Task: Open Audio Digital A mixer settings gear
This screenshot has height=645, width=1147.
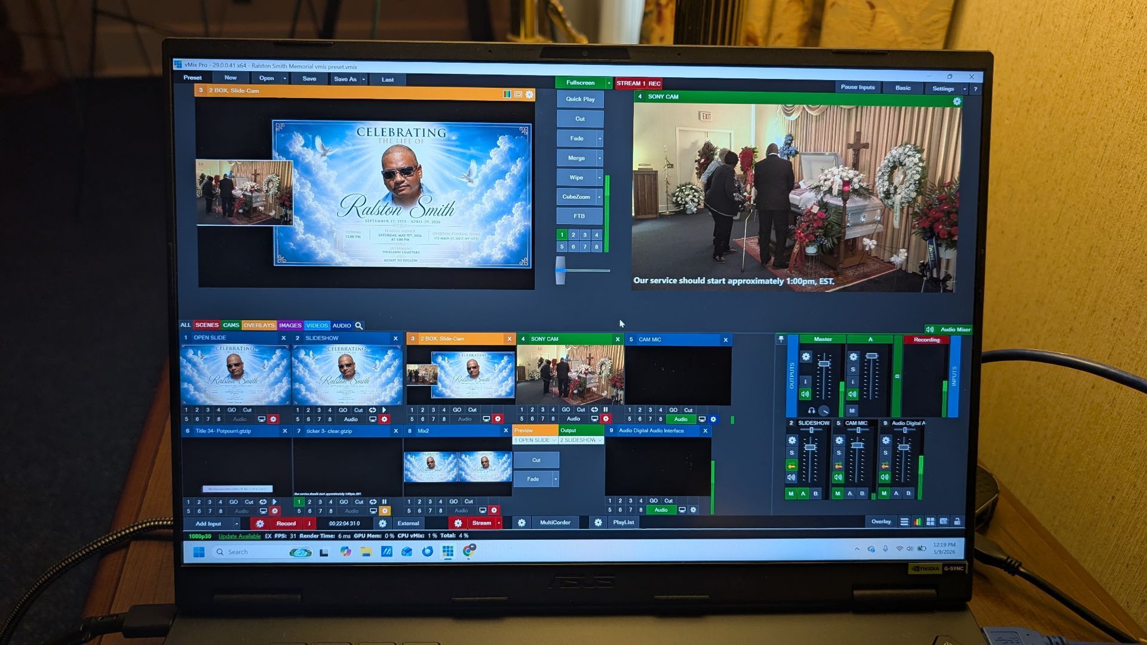Action: 886,441
